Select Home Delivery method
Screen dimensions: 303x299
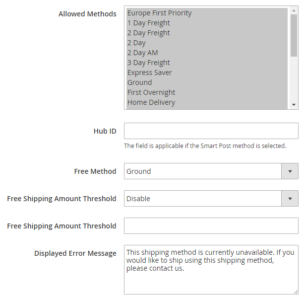click(x=151, y=102)
